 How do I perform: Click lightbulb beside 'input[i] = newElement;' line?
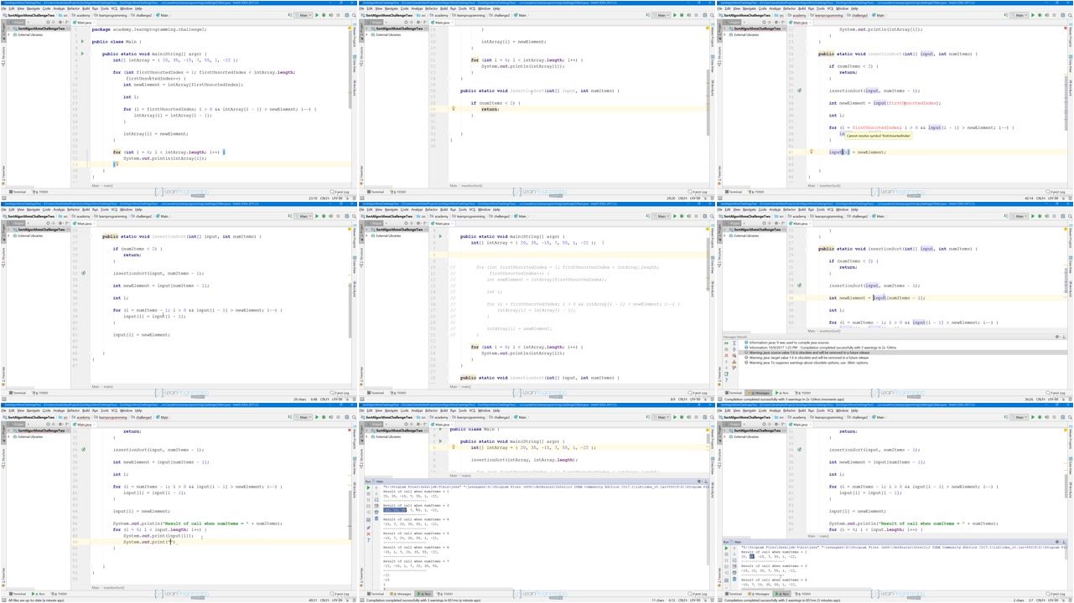coord(811,152)
